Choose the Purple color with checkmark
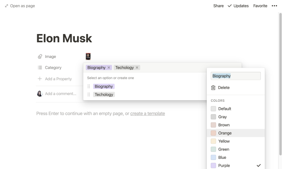The width and height of the screenshot is (282, 169). [x=224, y=165]
